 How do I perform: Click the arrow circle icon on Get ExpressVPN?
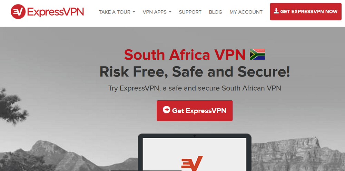167,110
